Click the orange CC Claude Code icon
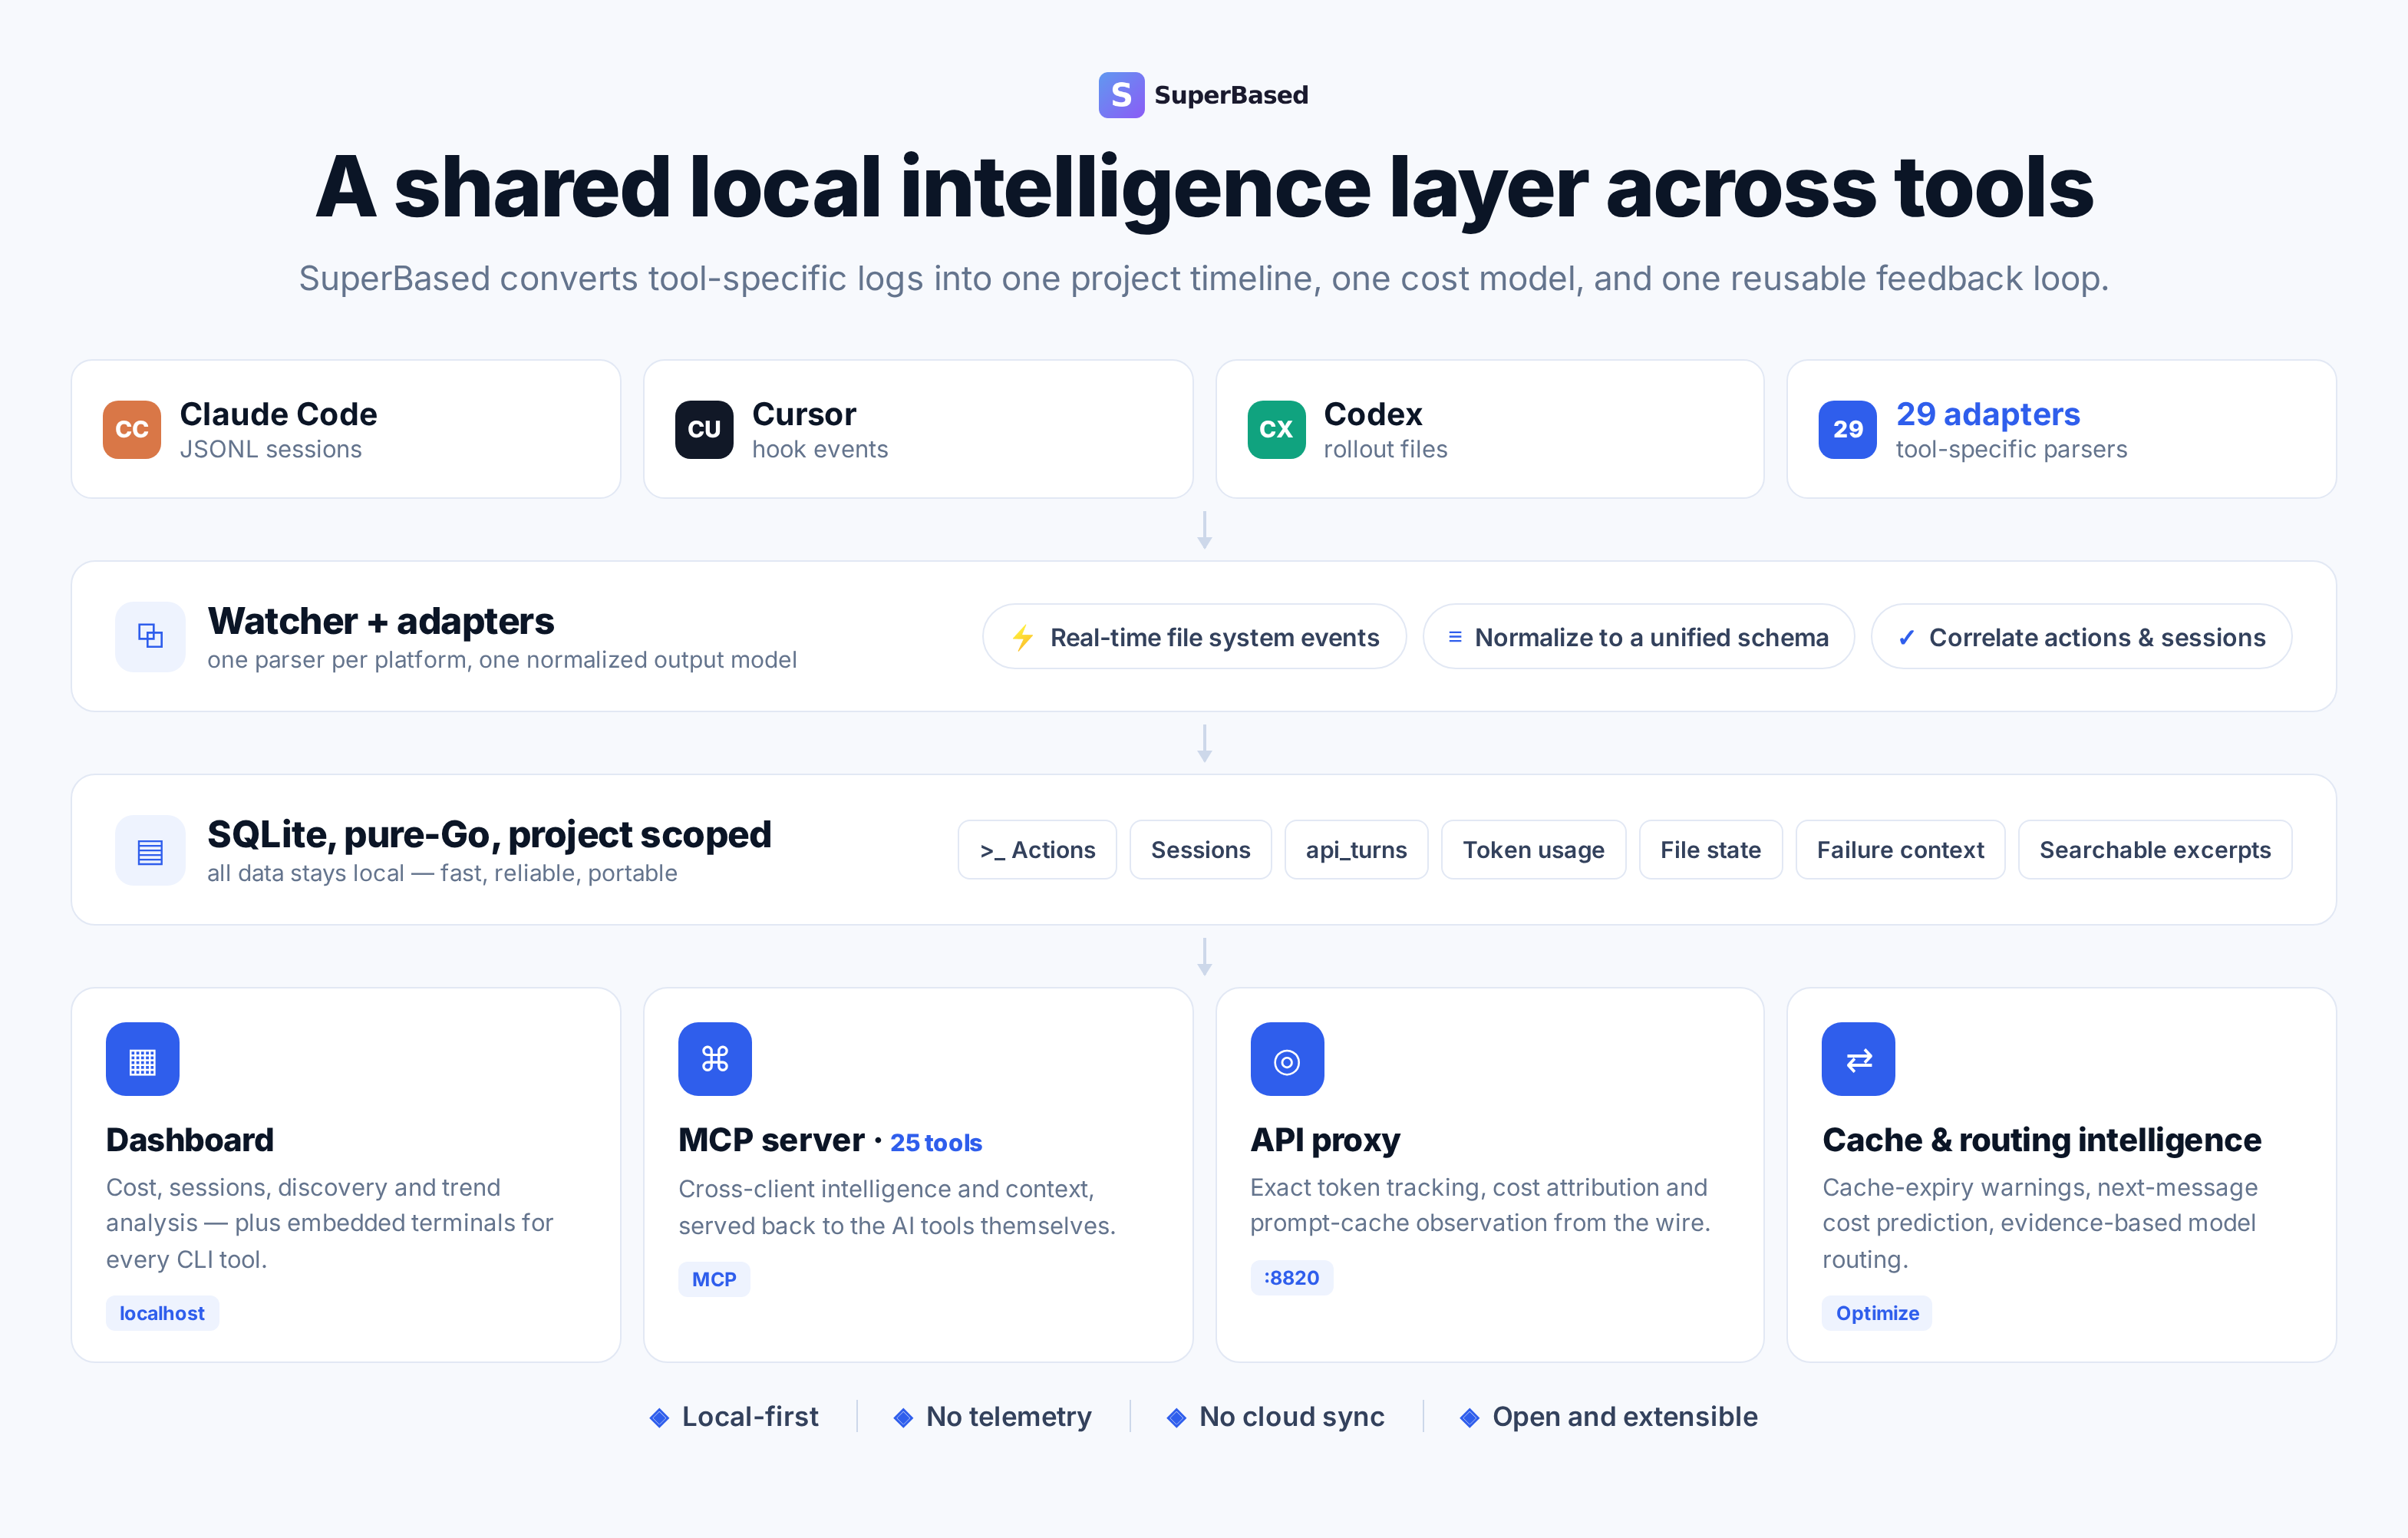Screen dimensions: 2408x1538 [132, 429]
